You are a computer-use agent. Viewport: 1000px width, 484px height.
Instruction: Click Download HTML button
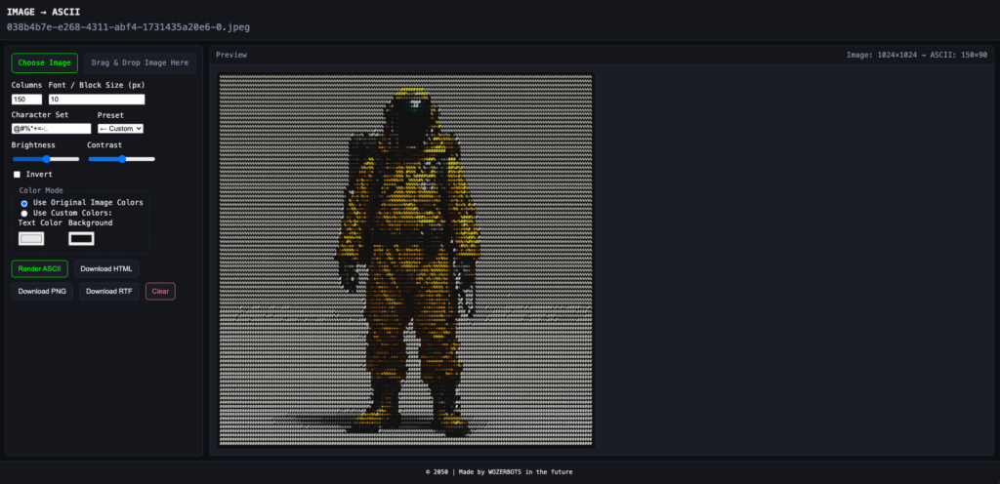pos(106,268)
